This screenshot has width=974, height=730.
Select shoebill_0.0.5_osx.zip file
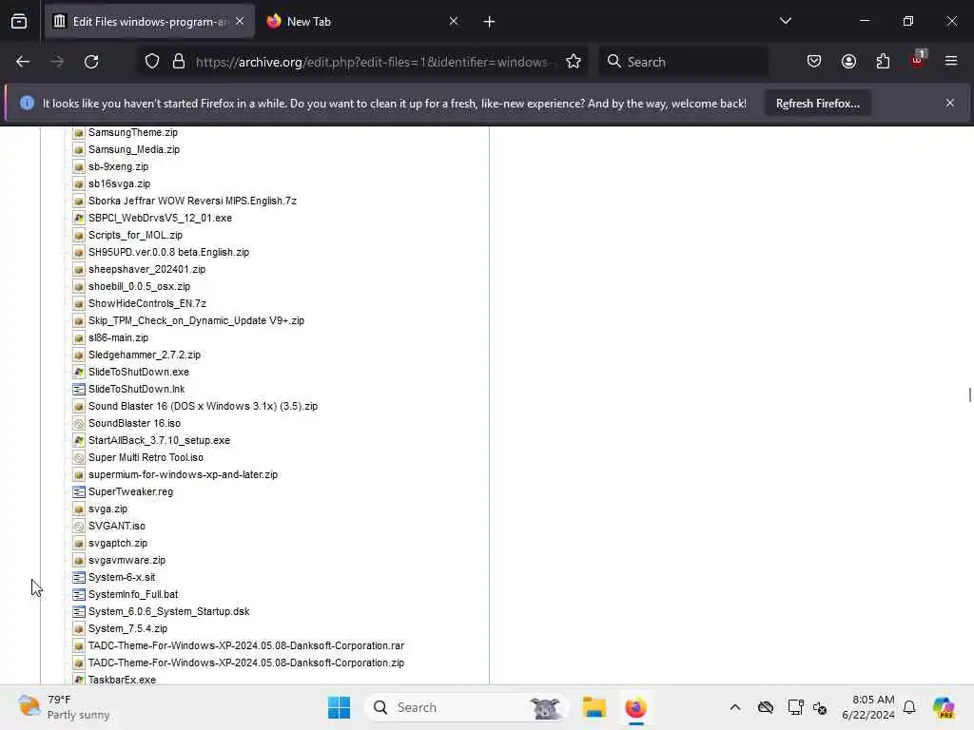[x=139, y=286]
